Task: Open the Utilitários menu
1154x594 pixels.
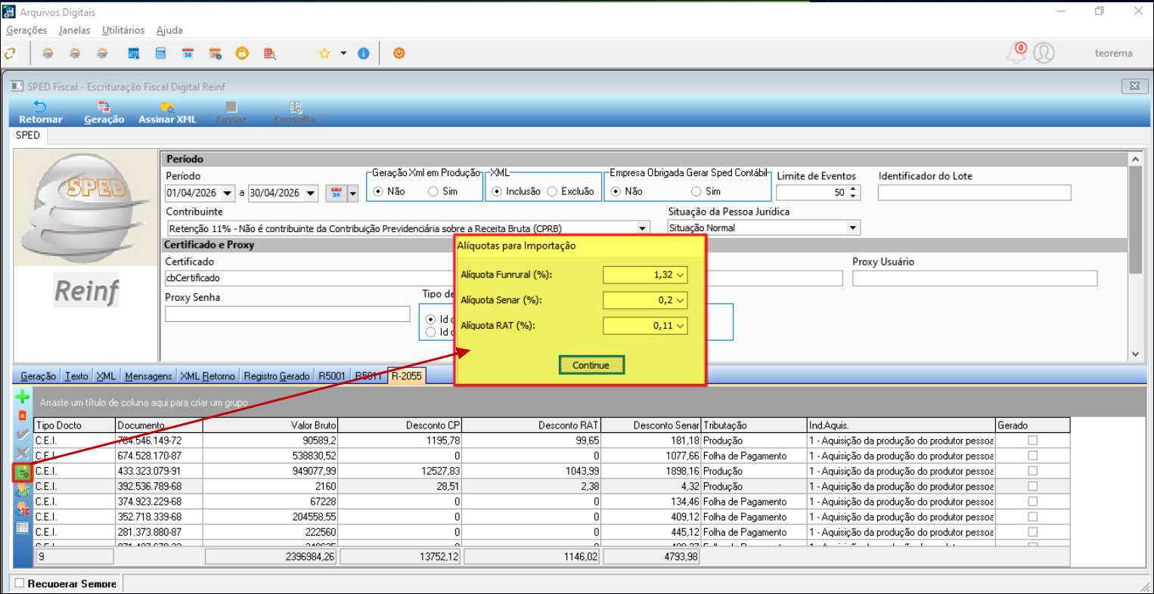Action: click(123, 30)
